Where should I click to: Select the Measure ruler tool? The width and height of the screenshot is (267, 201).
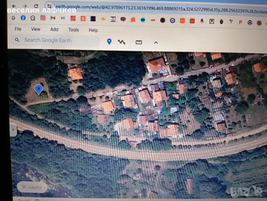tap(139, 42)
